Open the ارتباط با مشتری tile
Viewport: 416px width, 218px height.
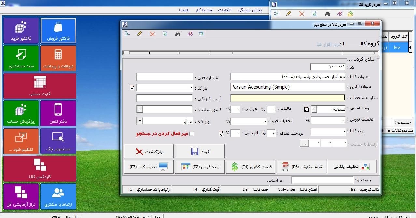click(x=58, y=196)
